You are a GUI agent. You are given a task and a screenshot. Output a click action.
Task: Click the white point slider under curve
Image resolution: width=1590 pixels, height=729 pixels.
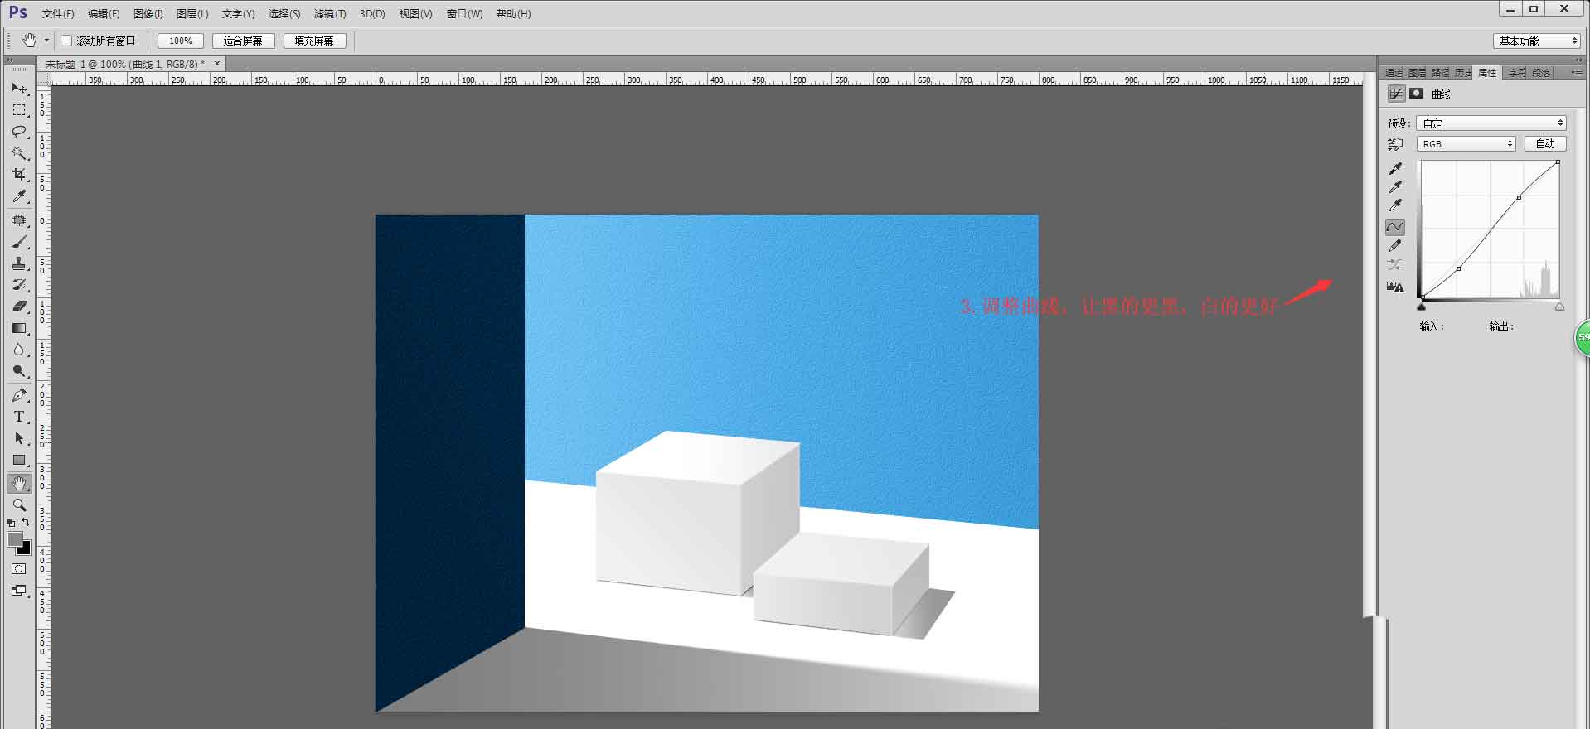click(1559, 307)
